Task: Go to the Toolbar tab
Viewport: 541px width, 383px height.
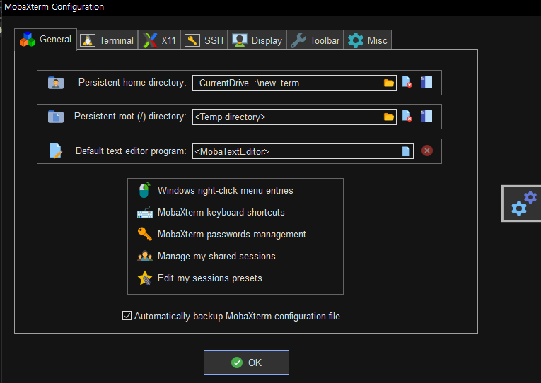Action: pos(315,40)
